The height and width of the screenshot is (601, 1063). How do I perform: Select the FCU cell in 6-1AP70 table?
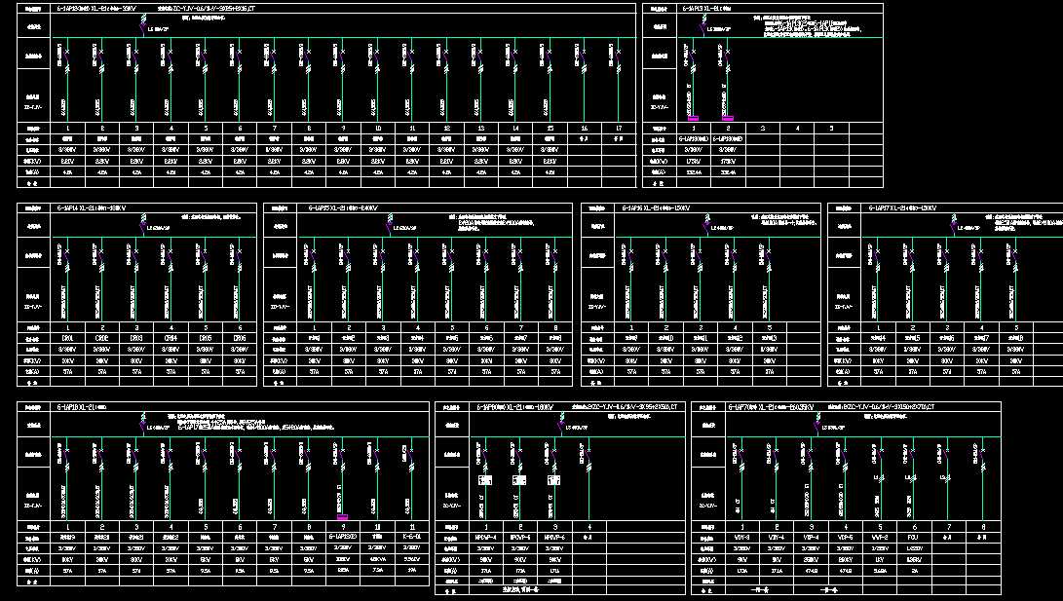pyautogui.click(x=915, y=538)
